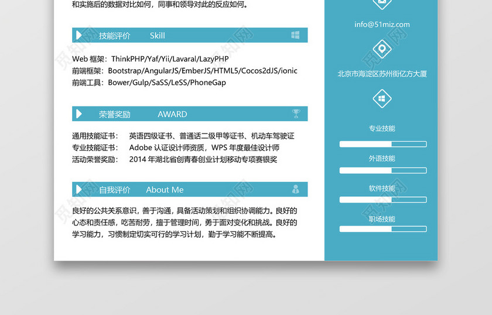Click the triangle arrow beside 技能评价
This screenshot has height=315, width=492.
coord(78,35)
